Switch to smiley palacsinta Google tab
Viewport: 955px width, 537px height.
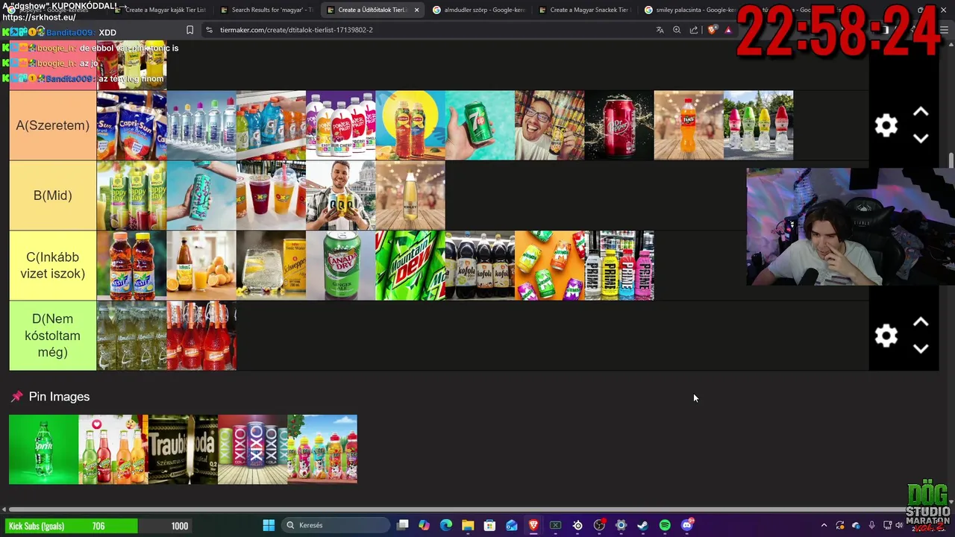[690, 10]
